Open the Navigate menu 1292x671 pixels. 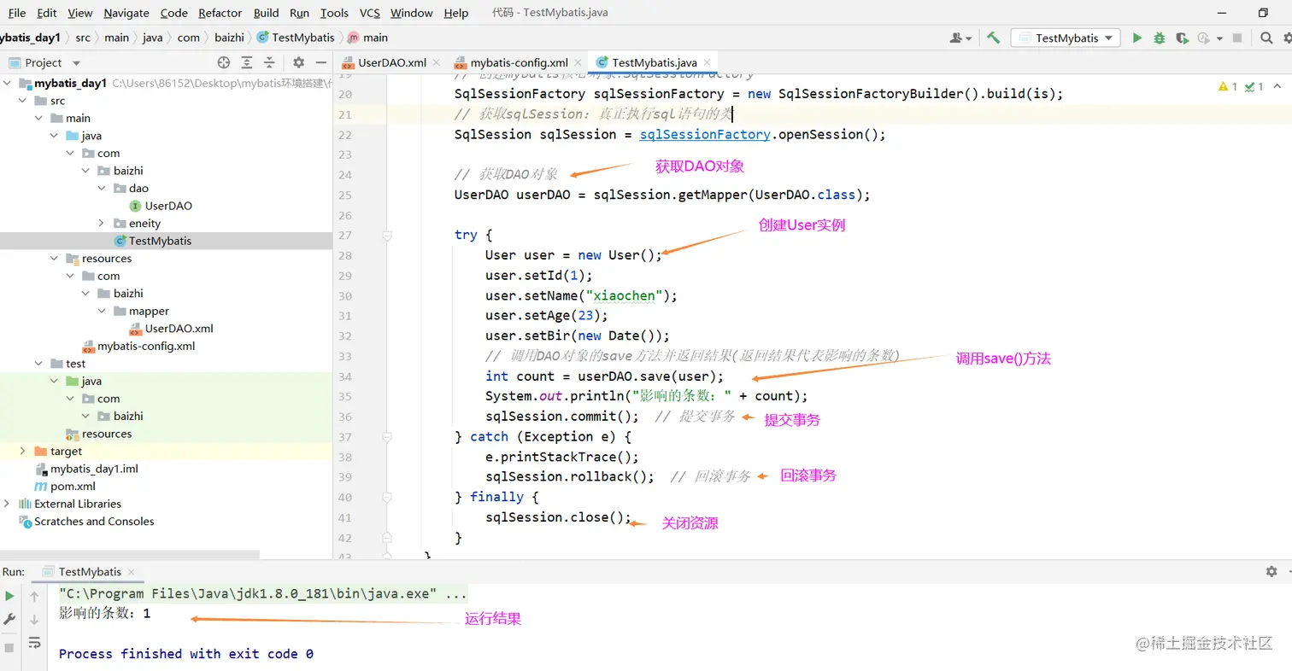[126, 13]
